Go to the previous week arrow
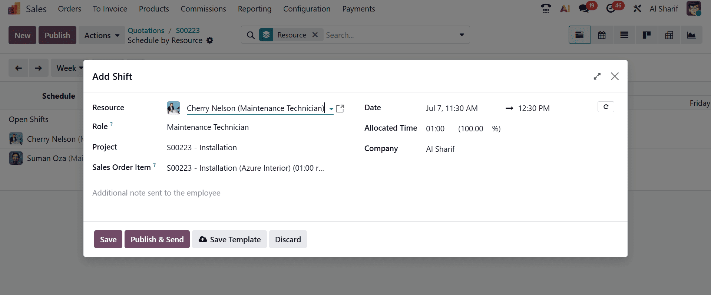711x295 pixels. pos(19,68)
